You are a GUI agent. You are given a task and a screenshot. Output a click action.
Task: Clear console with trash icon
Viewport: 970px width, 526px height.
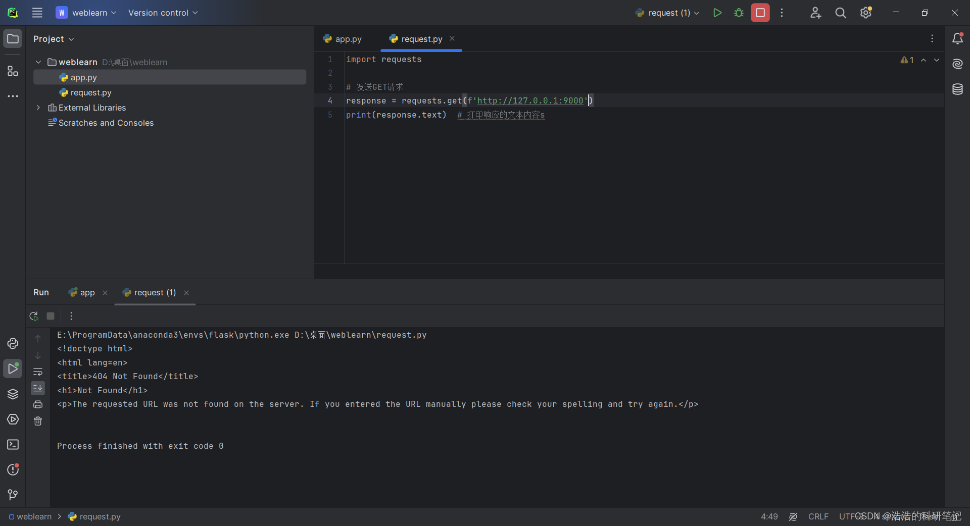[x=38, y=421]
